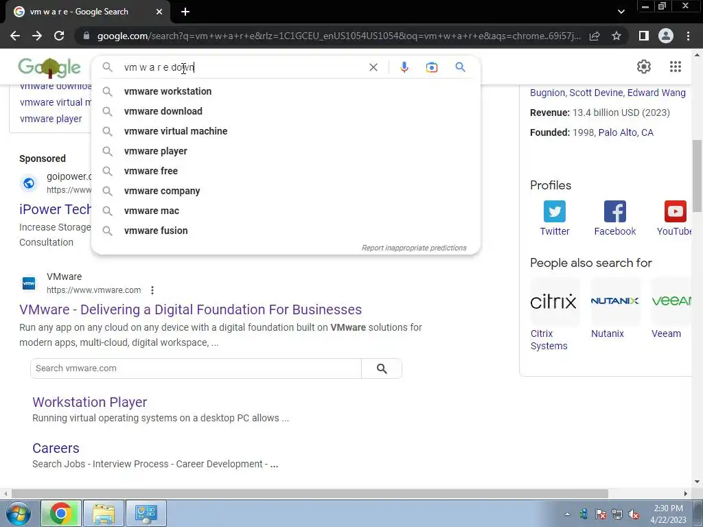
Task: Select suggestion 'vmware workstation'
Action: [286, 91]
